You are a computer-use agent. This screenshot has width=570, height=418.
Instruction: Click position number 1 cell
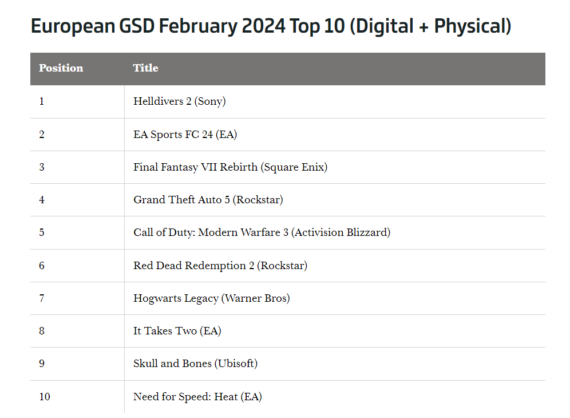tap(42, 101)
